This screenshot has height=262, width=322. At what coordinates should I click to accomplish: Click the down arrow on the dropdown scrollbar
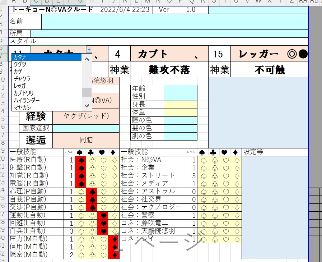pos(86,105)
